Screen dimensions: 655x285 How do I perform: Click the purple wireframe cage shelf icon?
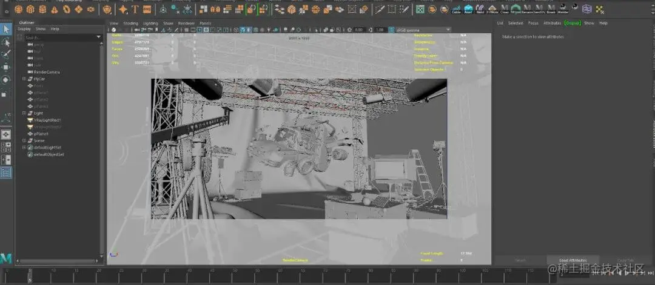(x=587, y=8)
